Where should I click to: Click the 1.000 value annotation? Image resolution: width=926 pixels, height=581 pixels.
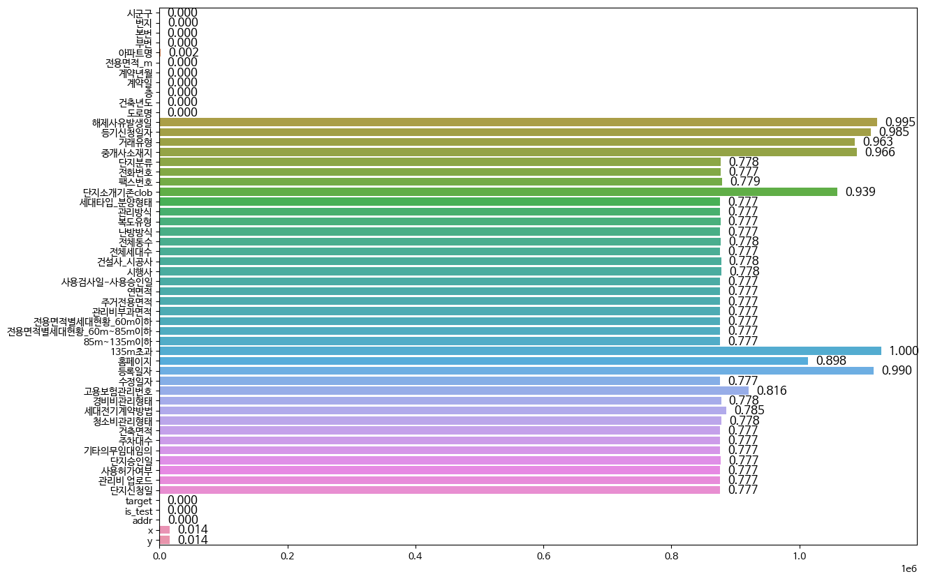(904, 351)
